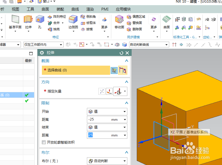Select the Move Face (移动面) tool
The image size is (222, 165).
(x=119, y=19)
